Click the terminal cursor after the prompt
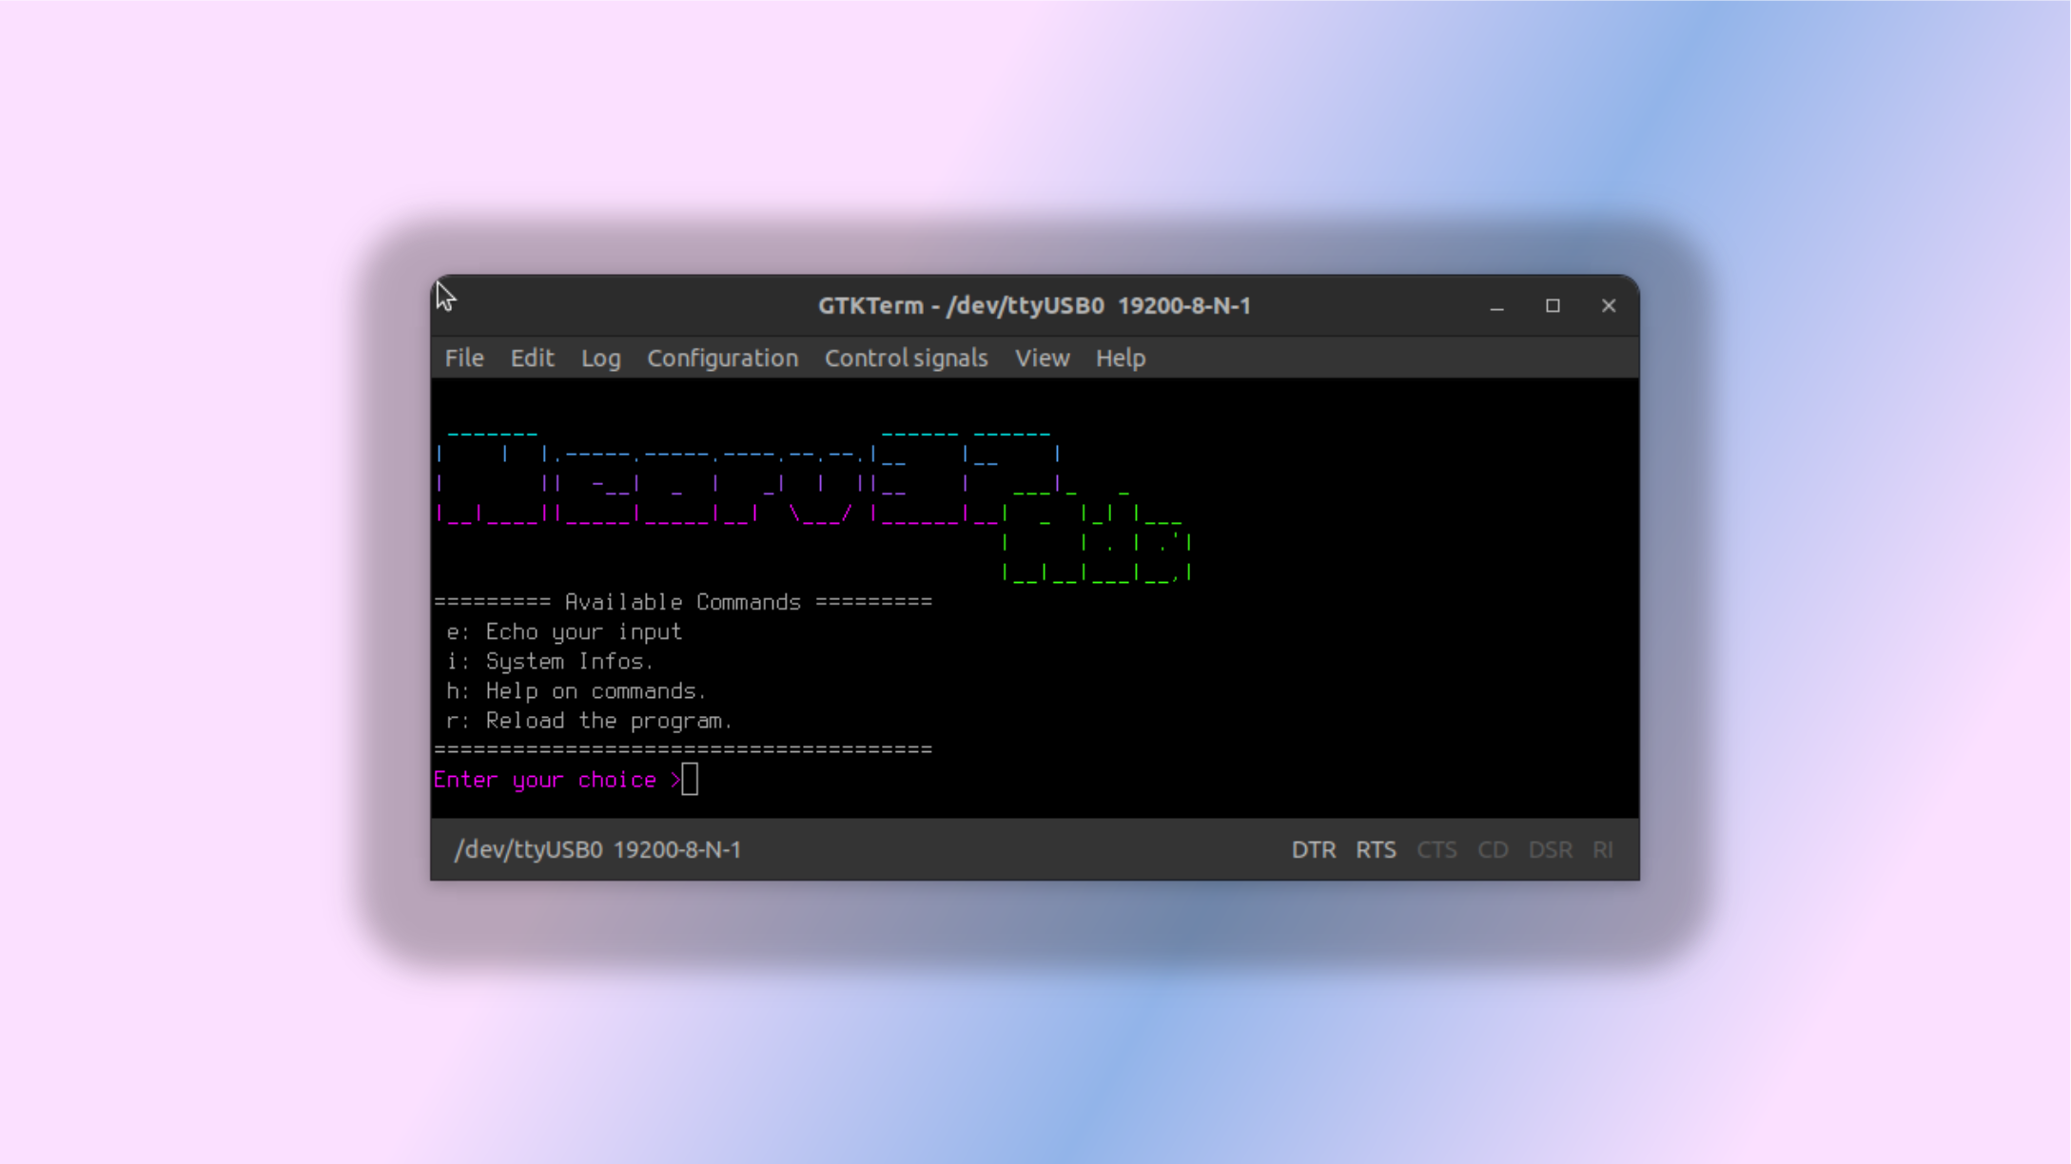2071x1164 pixels. tap(690, 780)
